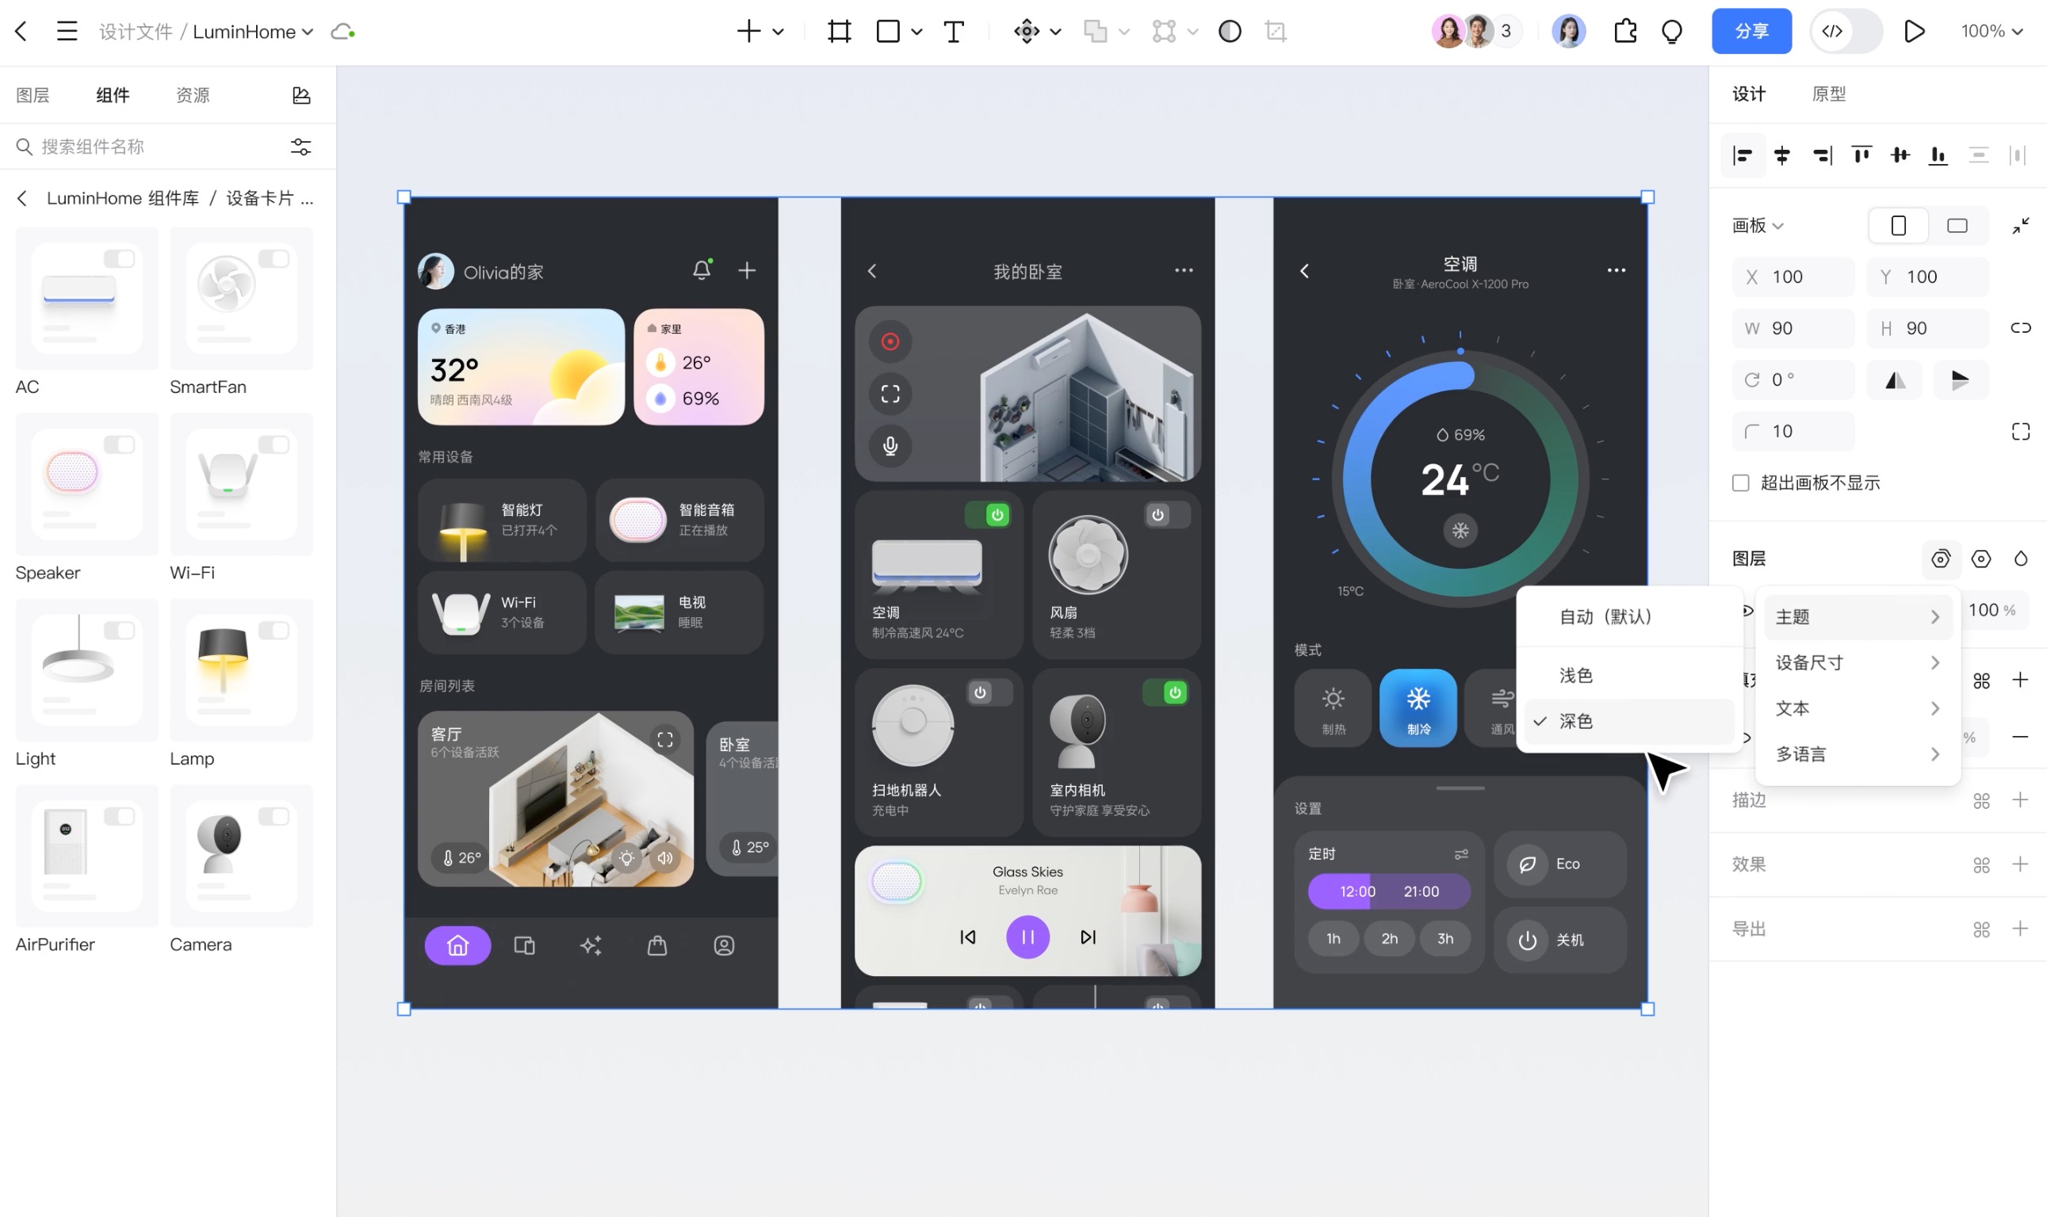The height and width of the screenshot is (1217, 2047).
Task: Expand the 多语言 submenu
Action: click(x=1858, y=754)
